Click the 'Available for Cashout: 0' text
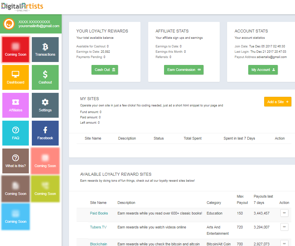Image resolution: width=295 pixels, height=246 pixels. [92, 46]
